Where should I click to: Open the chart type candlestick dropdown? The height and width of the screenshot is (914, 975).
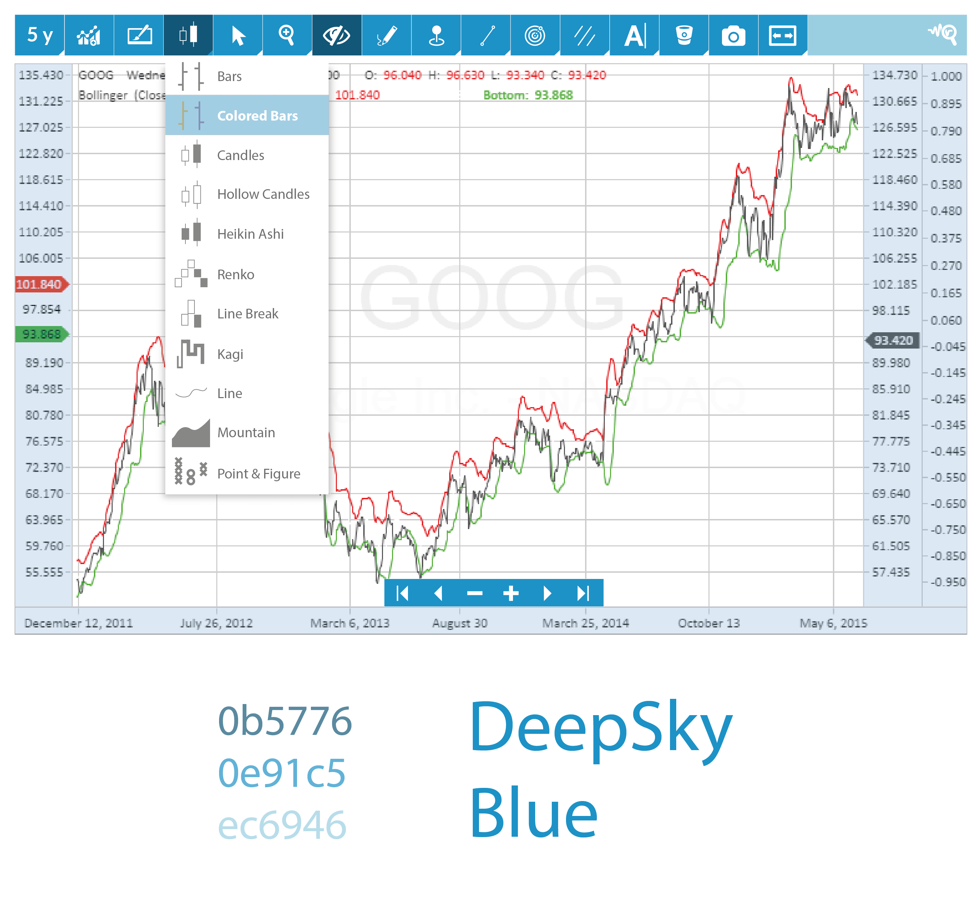click(188, 35)
